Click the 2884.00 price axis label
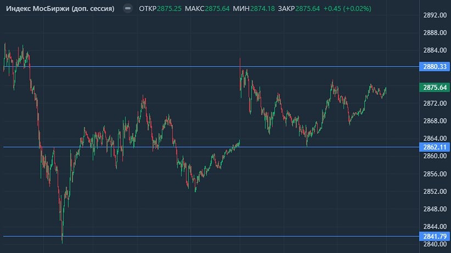 tap(435, 50)
